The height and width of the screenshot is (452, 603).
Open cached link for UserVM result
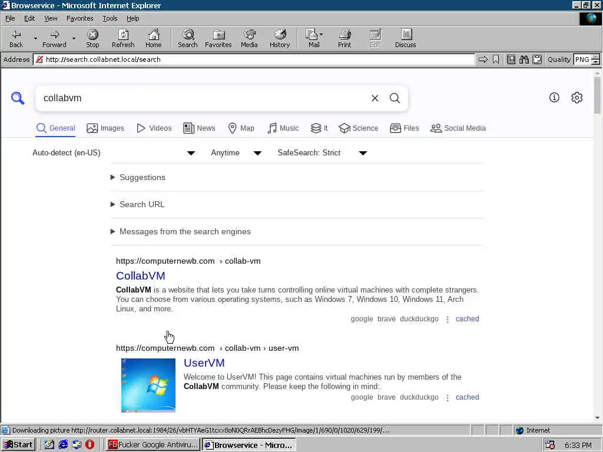click(467, 397)
